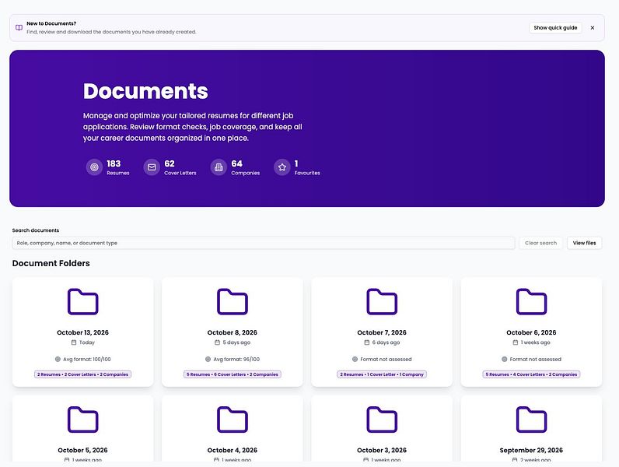The image size is (619, 467).
Task: Open the September 29, 2026 folder icon
Action: point(531,420)
